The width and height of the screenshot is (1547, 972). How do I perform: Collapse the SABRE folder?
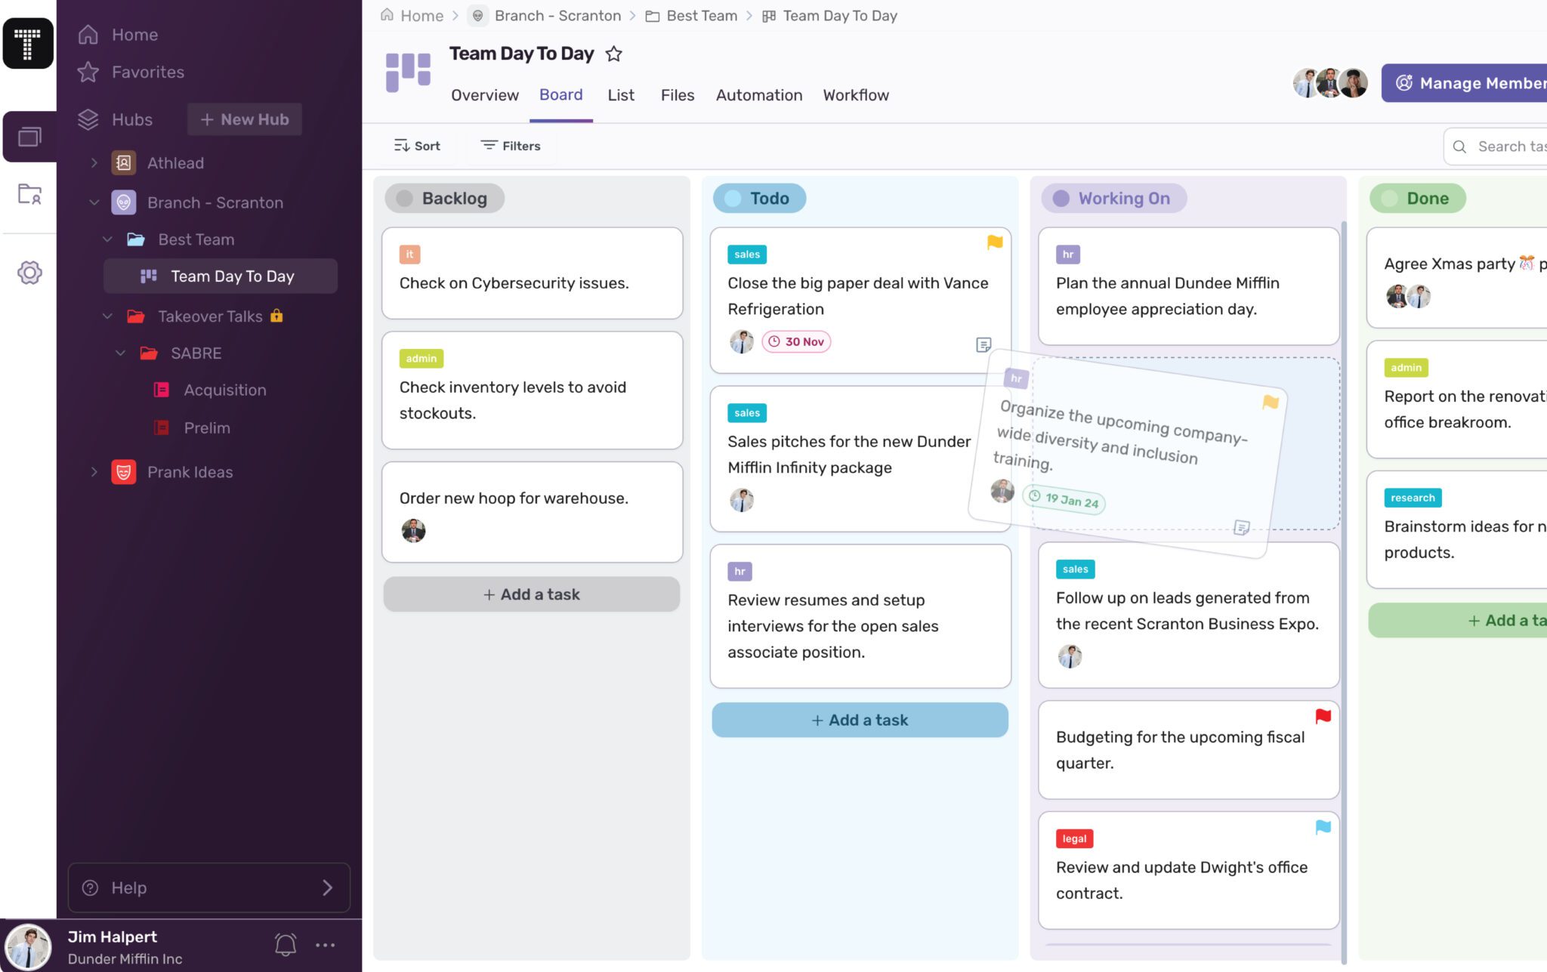(x=119, y=353)
